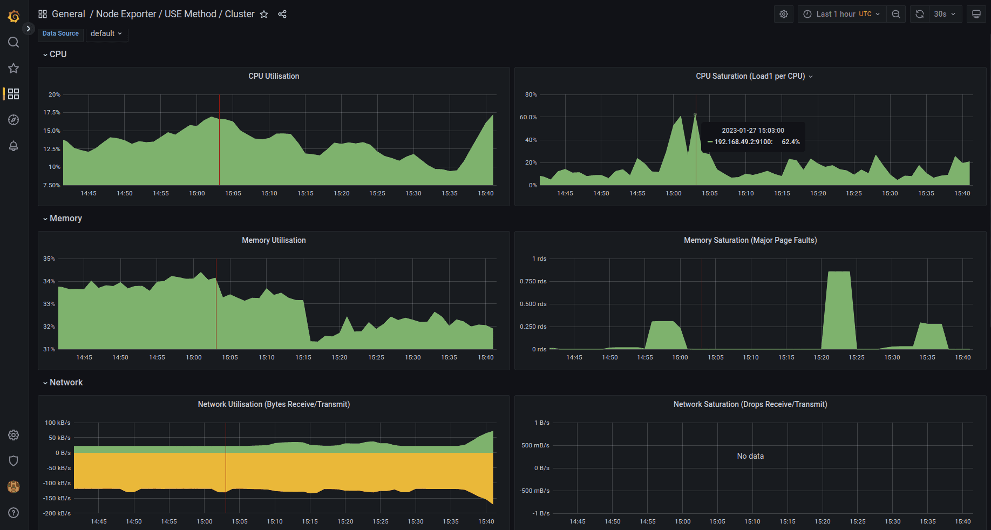Screen dimensions: 991x530
Task: Click the 17.5% axis label in CPU Utilisation
Action: (x=52, y=112)
